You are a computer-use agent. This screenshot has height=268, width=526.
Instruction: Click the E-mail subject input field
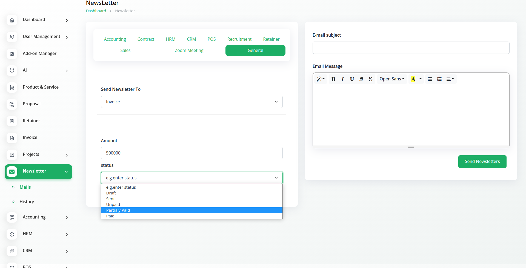pos(411,48)
